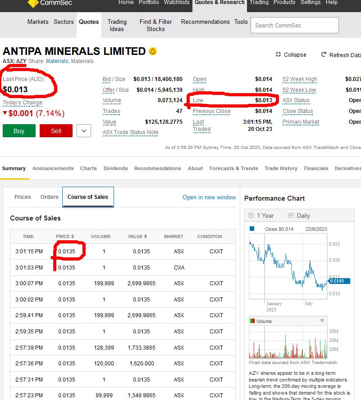The height and width of the screenshot is (400, 361).
Task: Click the Daily interval icon
Action: click(291, 216)
